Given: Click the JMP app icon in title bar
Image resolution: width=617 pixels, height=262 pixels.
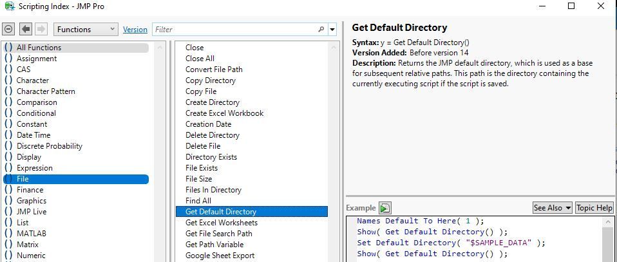Looking at the screenshot, I should [x=9, y=6].
